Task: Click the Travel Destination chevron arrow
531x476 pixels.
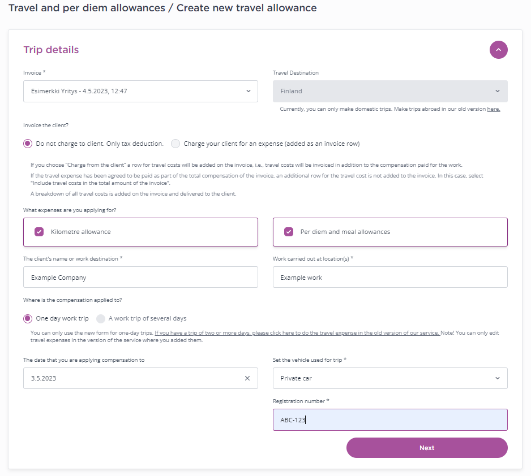Action: 498,91
